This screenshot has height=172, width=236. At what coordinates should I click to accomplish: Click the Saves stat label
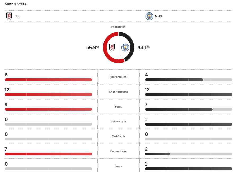coord(118,166)
